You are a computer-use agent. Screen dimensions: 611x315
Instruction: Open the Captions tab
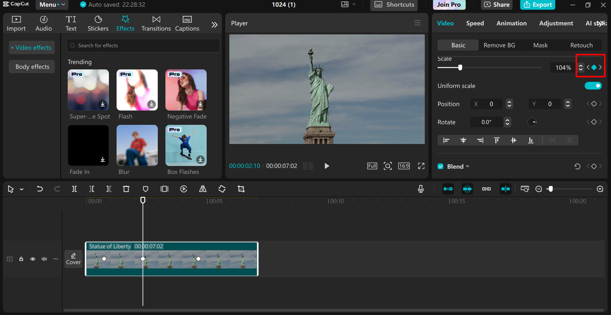187,23
